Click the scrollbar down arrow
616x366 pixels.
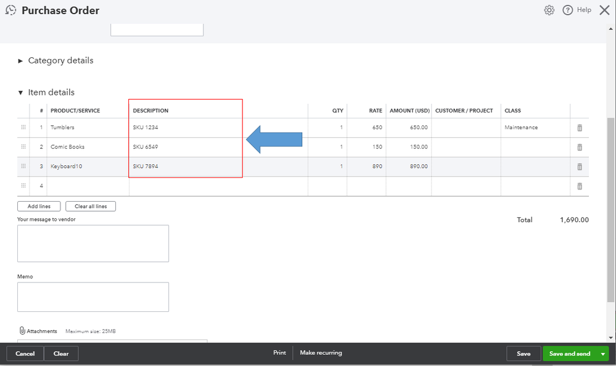pyautogui.click(x=610, y=338)
